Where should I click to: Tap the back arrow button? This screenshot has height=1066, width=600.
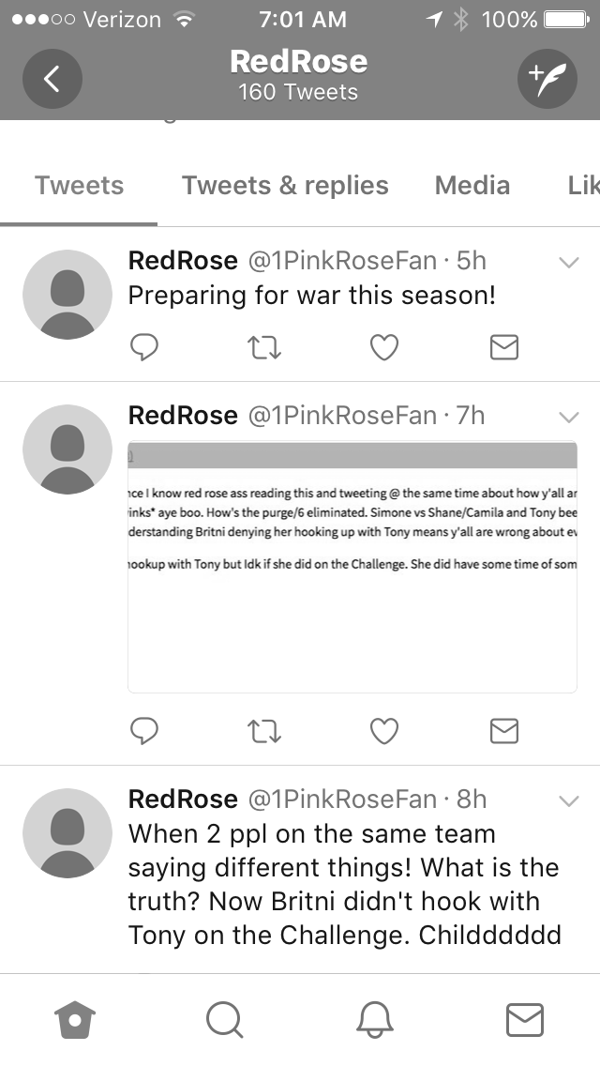pyautogui.click(x=52, y=79)
